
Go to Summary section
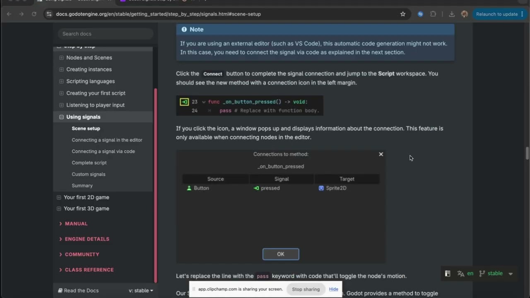(x=82, y=186)
